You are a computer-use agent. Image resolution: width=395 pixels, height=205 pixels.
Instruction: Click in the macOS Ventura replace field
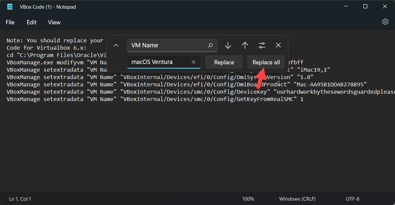point(158,62)
